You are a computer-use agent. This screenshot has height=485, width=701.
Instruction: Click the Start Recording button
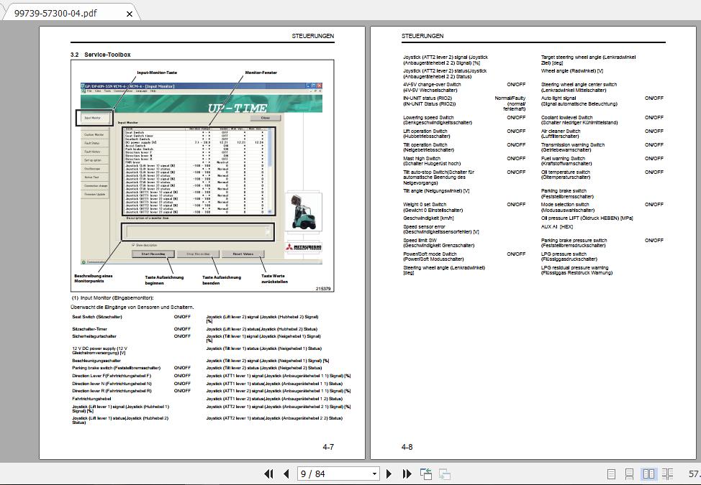154,254
